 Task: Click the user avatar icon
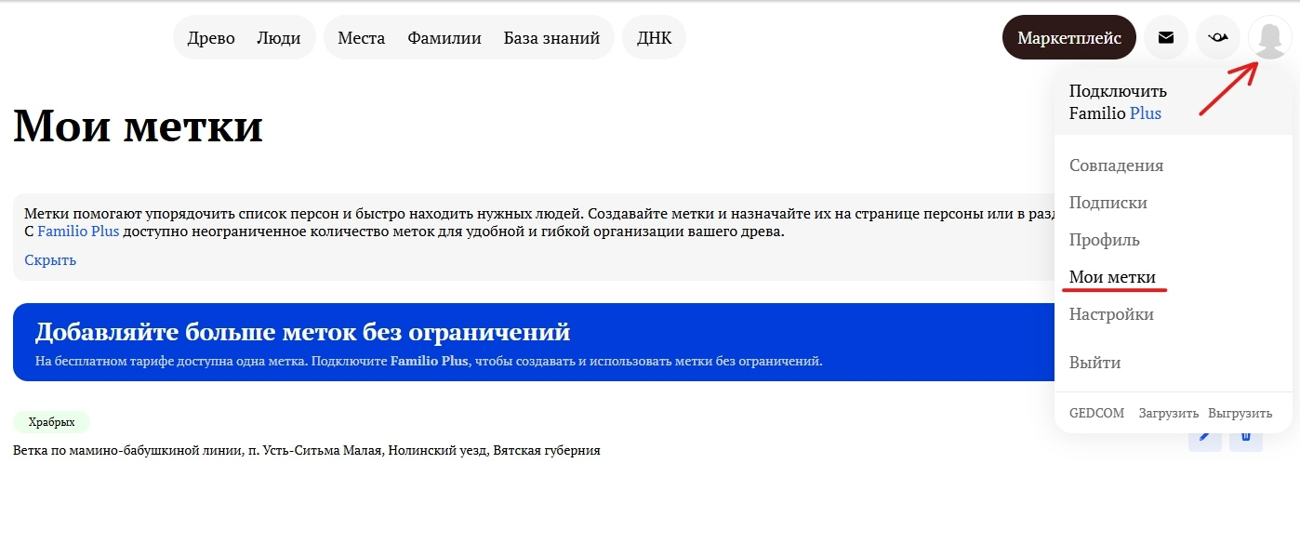tap(1270, 38)
